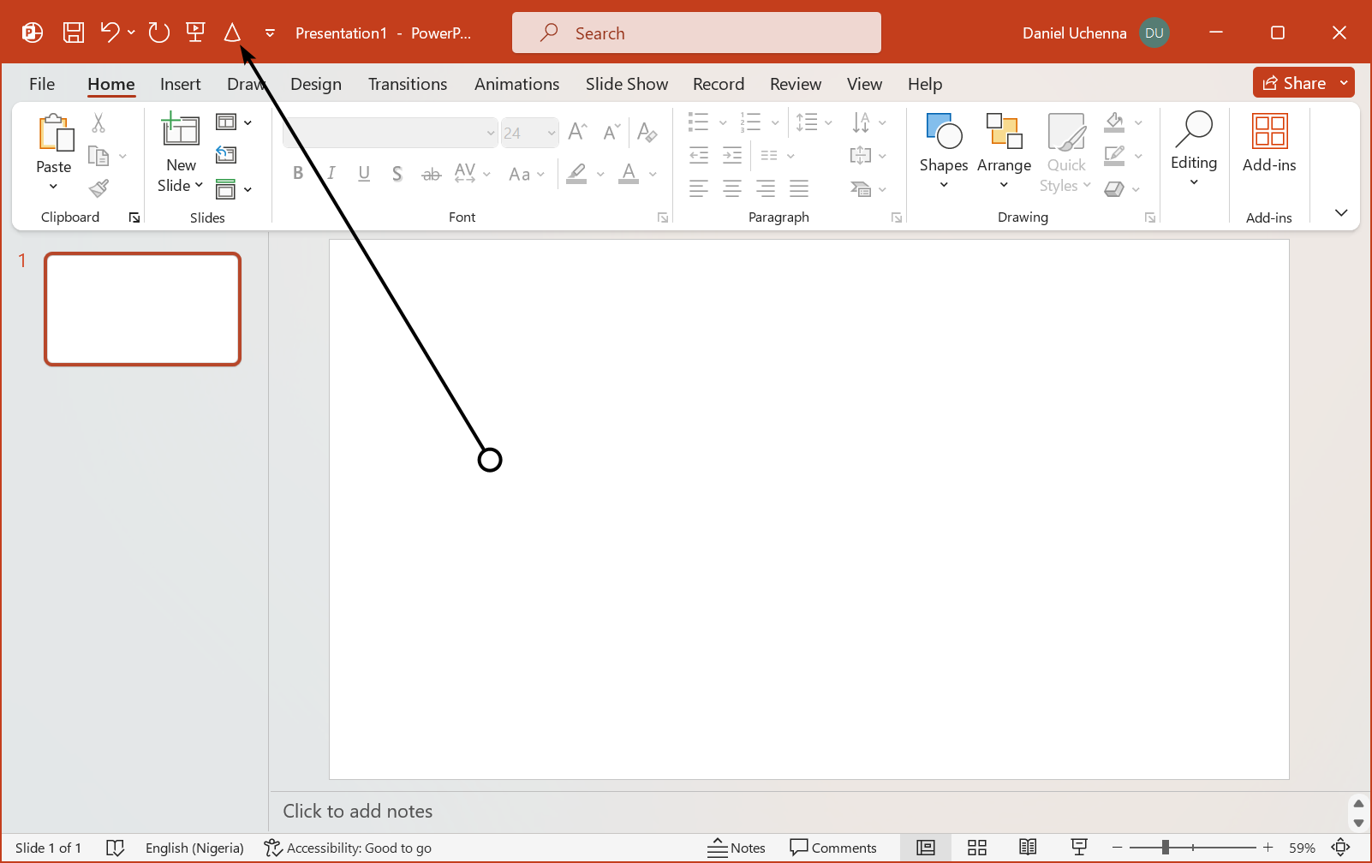Click the Undo arrow icon
The height and width of the screenshot is (863, 1372).
[110, 33]
